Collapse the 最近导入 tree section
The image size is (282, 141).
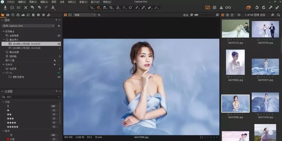3,40
